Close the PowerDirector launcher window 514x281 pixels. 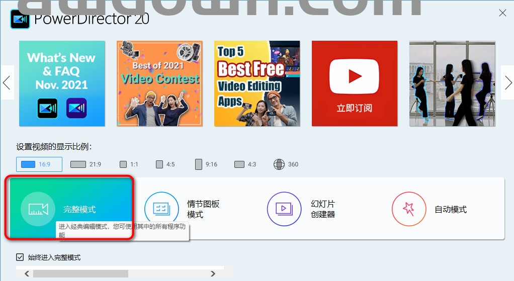coord(502,13)
